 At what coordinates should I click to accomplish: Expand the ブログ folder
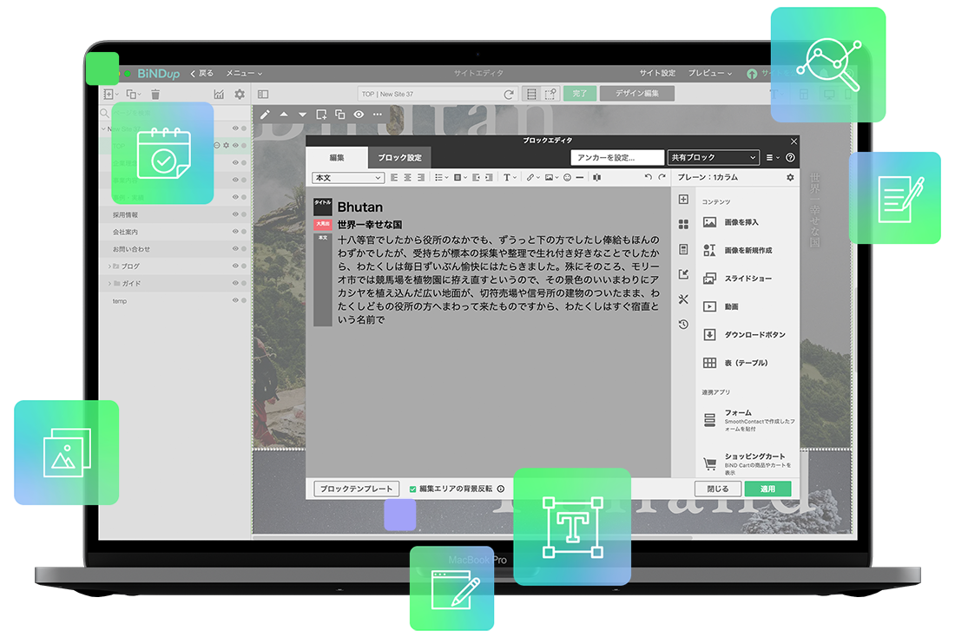click(x=109, y=266)
